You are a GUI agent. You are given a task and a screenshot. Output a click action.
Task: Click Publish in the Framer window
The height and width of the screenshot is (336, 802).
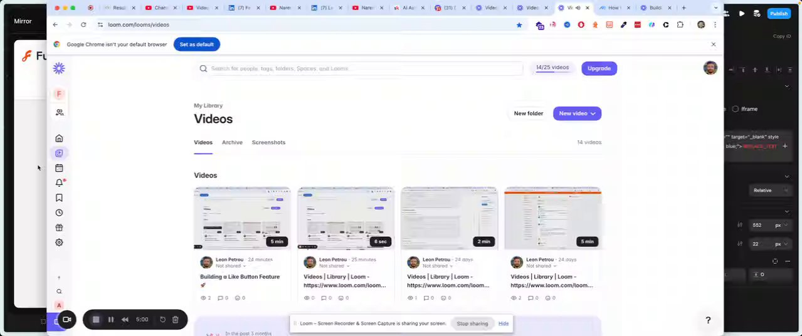(779, 14)
